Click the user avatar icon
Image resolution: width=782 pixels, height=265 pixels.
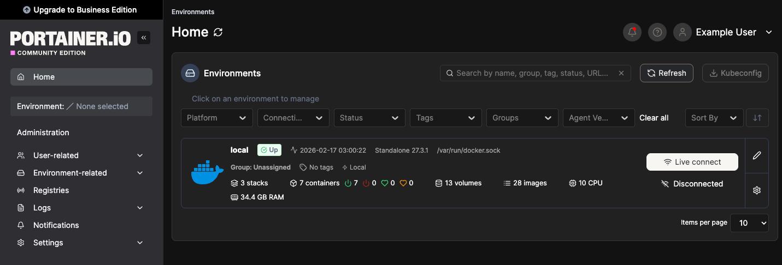(x=683, y=32)
